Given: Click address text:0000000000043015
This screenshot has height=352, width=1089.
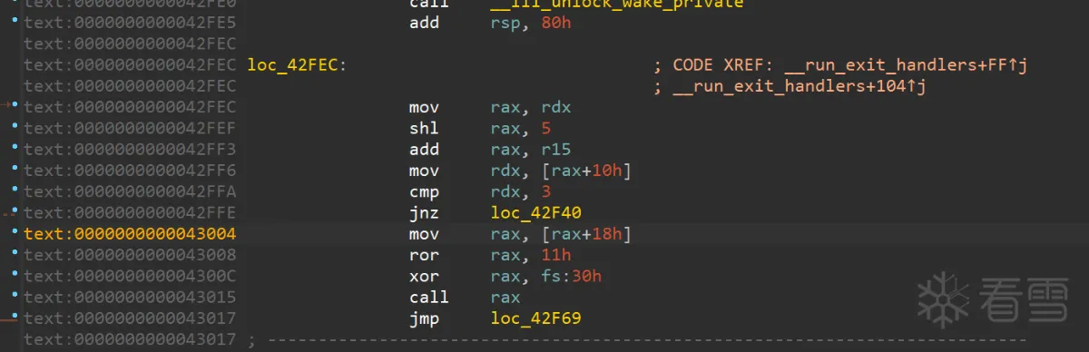Looking at the screenshot, I should pos(130,297).
